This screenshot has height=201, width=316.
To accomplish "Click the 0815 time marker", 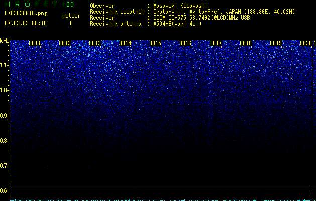I will [155, 43].
